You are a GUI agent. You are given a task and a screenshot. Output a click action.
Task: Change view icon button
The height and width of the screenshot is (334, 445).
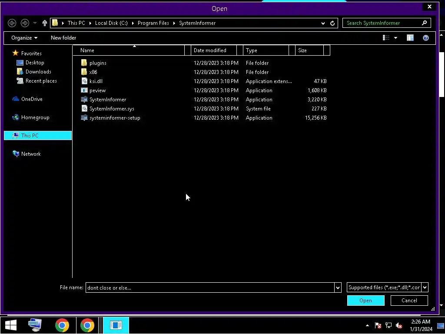386,38
